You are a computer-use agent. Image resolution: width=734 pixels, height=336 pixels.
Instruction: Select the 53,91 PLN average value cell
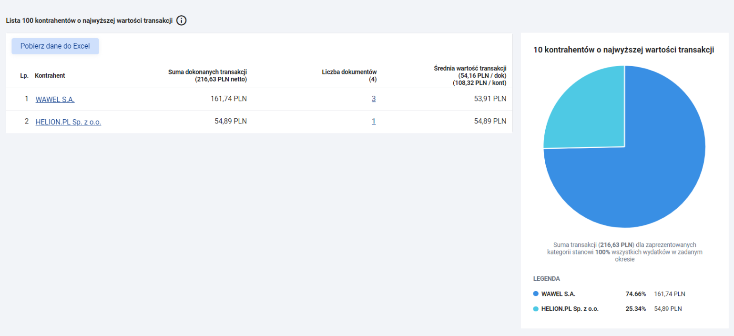click(x=490, y=99)
